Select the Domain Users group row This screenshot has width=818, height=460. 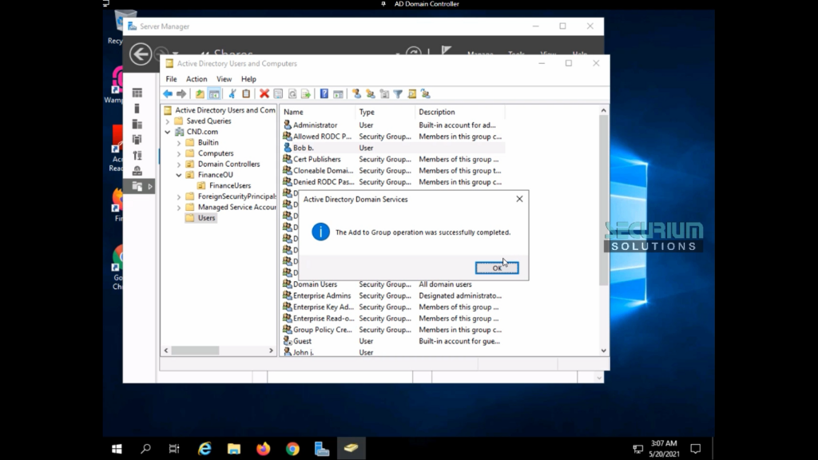click(x=393, y=284)
